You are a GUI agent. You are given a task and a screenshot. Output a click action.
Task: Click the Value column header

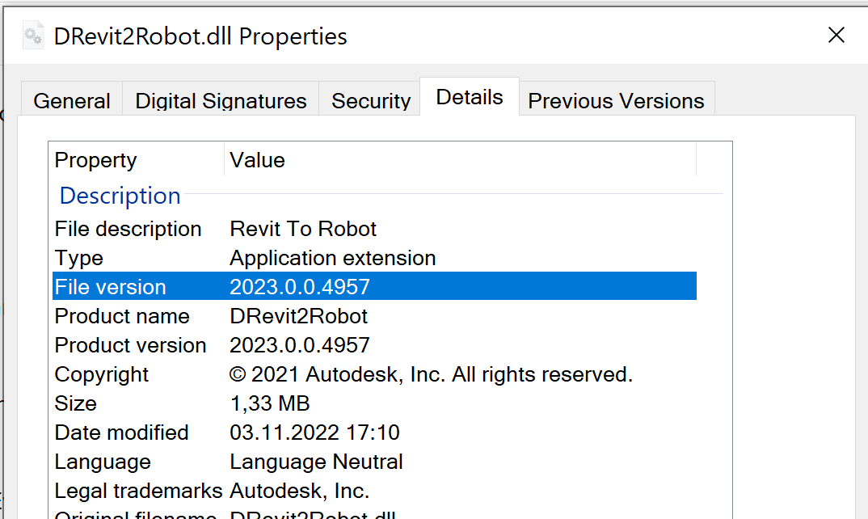pos(258,160)
